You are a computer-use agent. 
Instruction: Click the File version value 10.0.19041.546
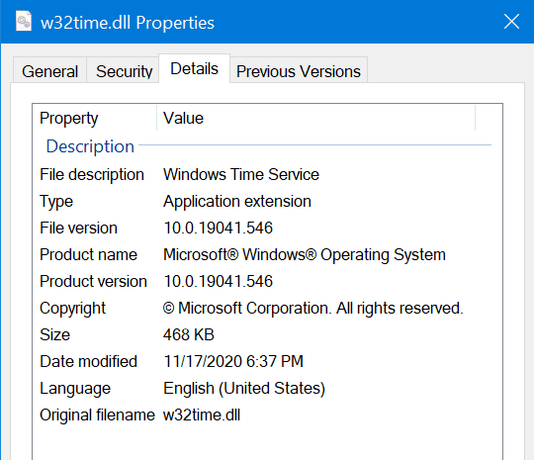[x=218, y=228]
